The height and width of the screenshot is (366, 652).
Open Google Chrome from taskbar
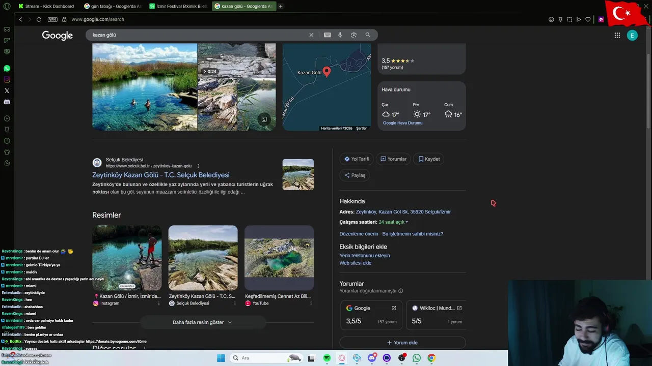pos(431,358)
